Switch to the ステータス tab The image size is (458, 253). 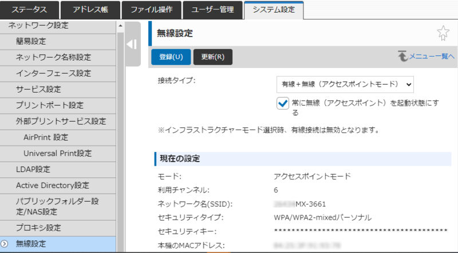pyautogui.click(x=29, y=10)
